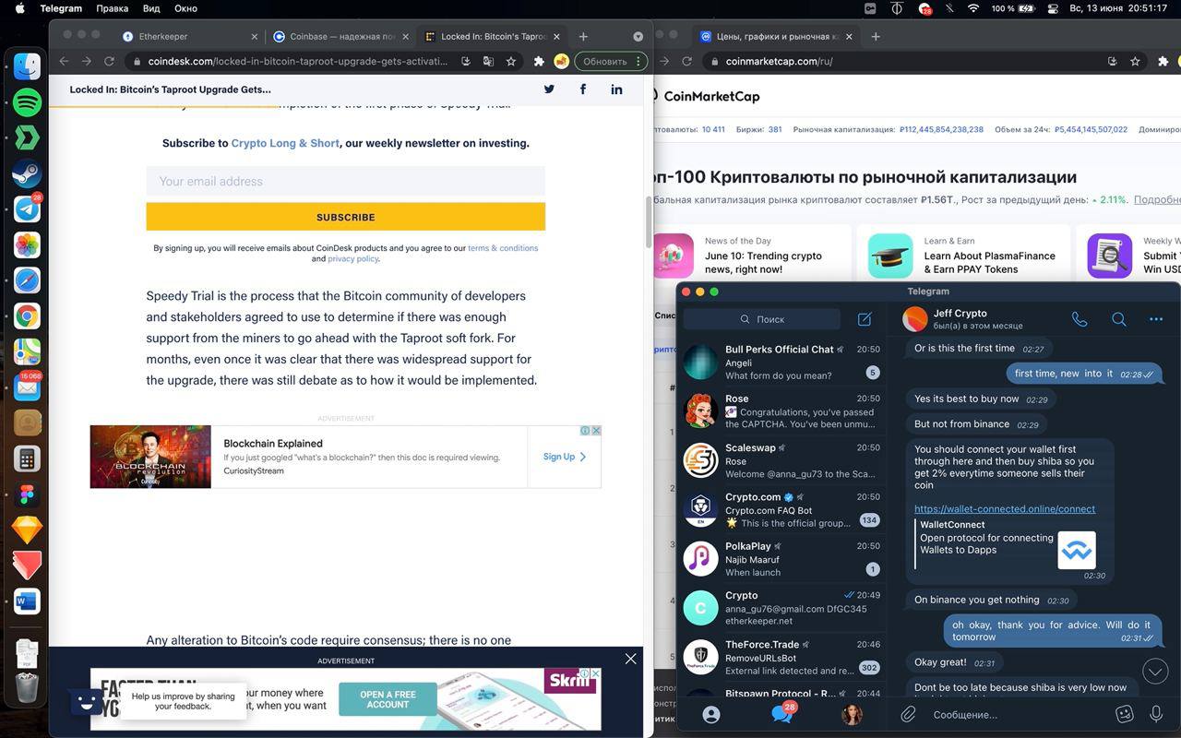Attach a file with the paperclip icon

click(909, 714)
